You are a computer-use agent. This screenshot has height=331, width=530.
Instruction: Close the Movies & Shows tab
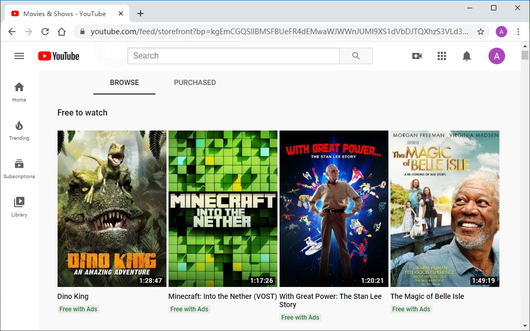pyautogui.click(x=121, y=14)
